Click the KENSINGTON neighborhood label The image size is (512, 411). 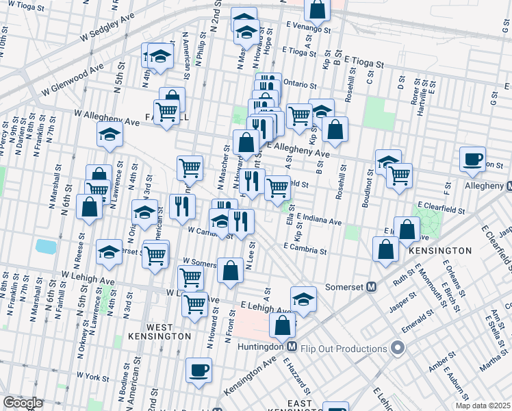coord(440,251)
